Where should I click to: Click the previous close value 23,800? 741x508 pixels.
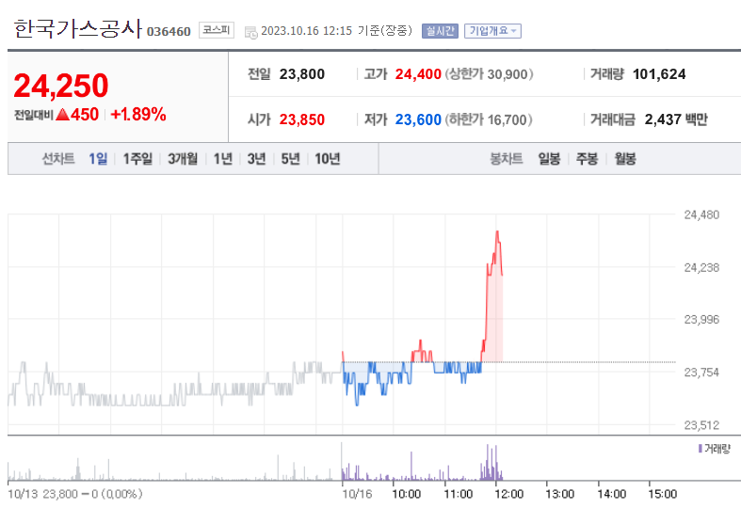coord(302,74)
